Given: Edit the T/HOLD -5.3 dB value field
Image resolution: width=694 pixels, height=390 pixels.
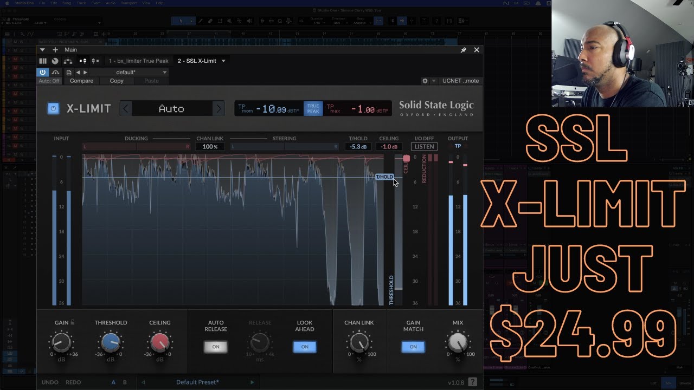Looking at the screenshot, I should [358, 147].
